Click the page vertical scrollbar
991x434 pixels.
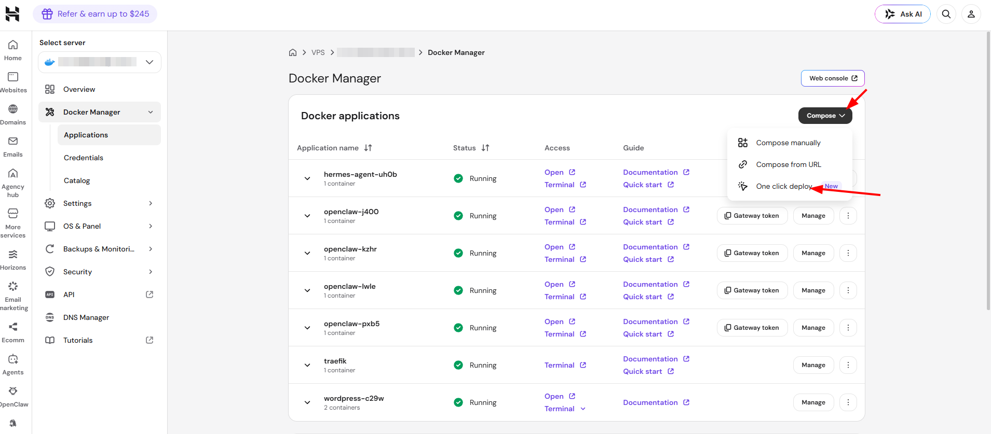(x=988, y=171)
